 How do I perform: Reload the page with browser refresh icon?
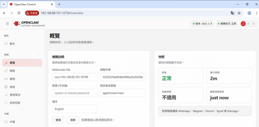(19, 13)
